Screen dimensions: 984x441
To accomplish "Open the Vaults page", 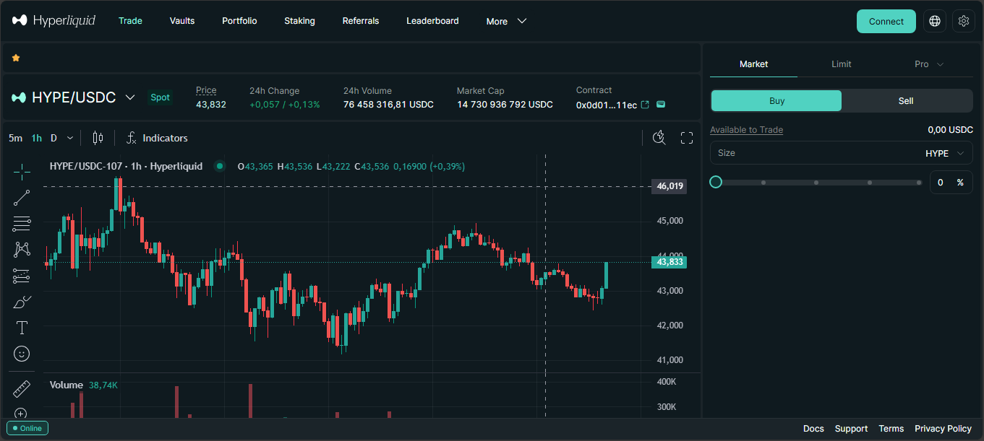I will pyautogui.click(x=182, y=21).
